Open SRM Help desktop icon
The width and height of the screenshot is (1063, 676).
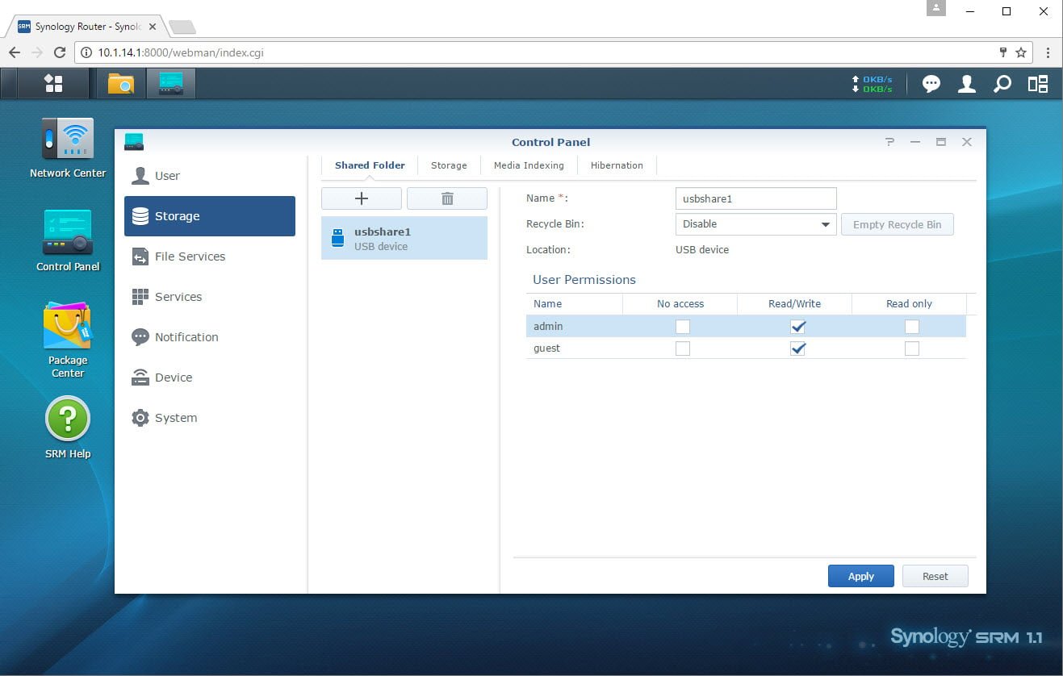click(68, 428)
